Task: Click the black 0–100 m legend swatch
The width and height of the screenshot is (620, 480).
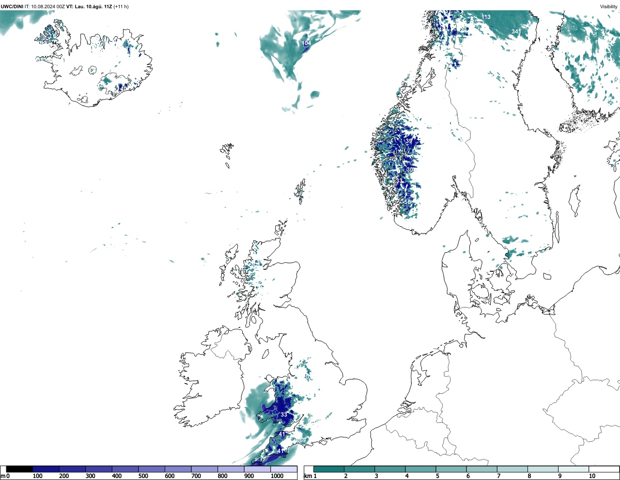Action: [20, 469]
